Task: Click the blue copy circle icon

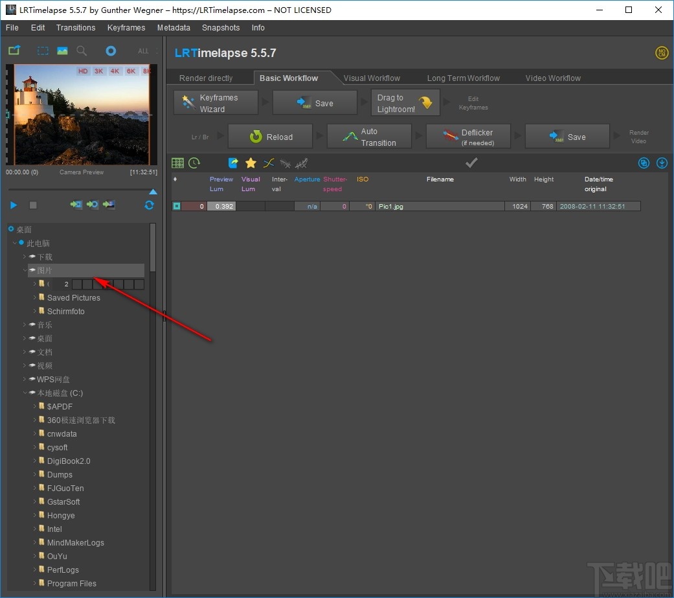Action: click(x=644, y=163)
